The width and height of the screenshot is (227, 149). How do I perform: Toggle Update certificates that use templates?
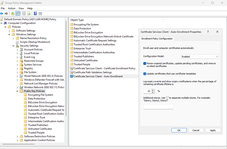[145, 74]
